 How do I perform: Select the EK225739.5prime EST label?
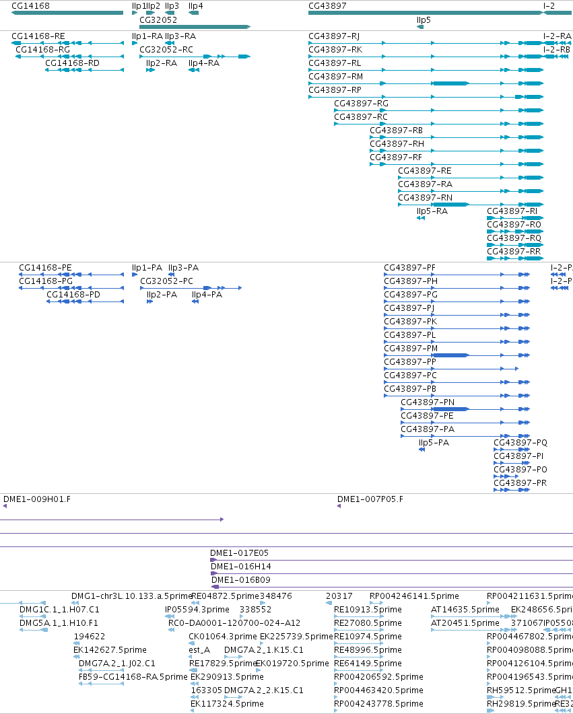click(296, 636)
